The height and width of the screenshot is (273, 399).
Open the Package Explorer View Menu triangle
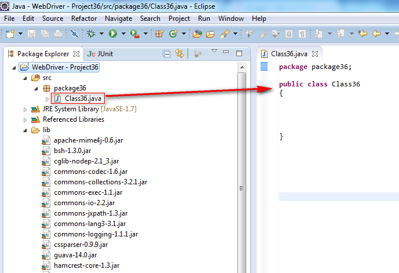(x=214, y=51)
